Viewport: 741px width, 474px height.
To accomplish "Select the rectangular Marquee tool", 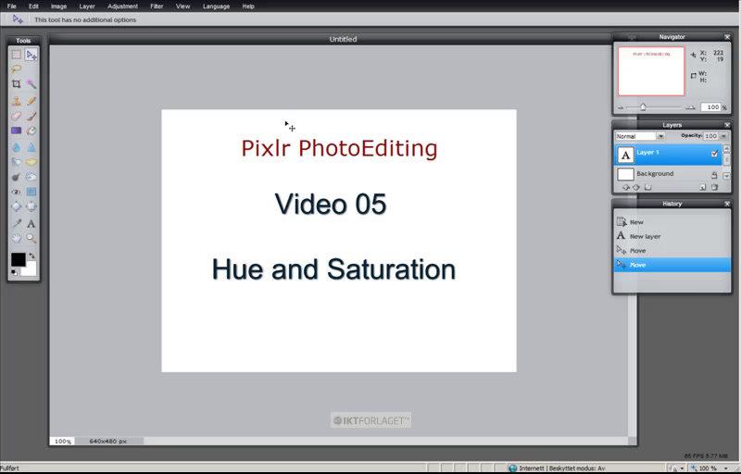I will [x=16, y=55].
